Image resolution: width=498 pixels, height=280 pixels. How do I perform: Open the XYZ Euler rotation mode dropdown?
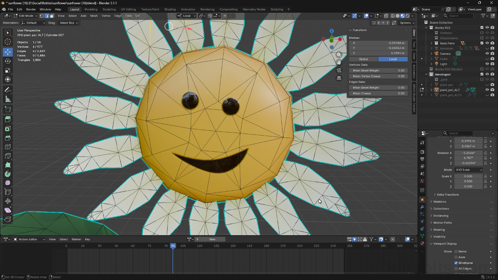click(468, 170)
